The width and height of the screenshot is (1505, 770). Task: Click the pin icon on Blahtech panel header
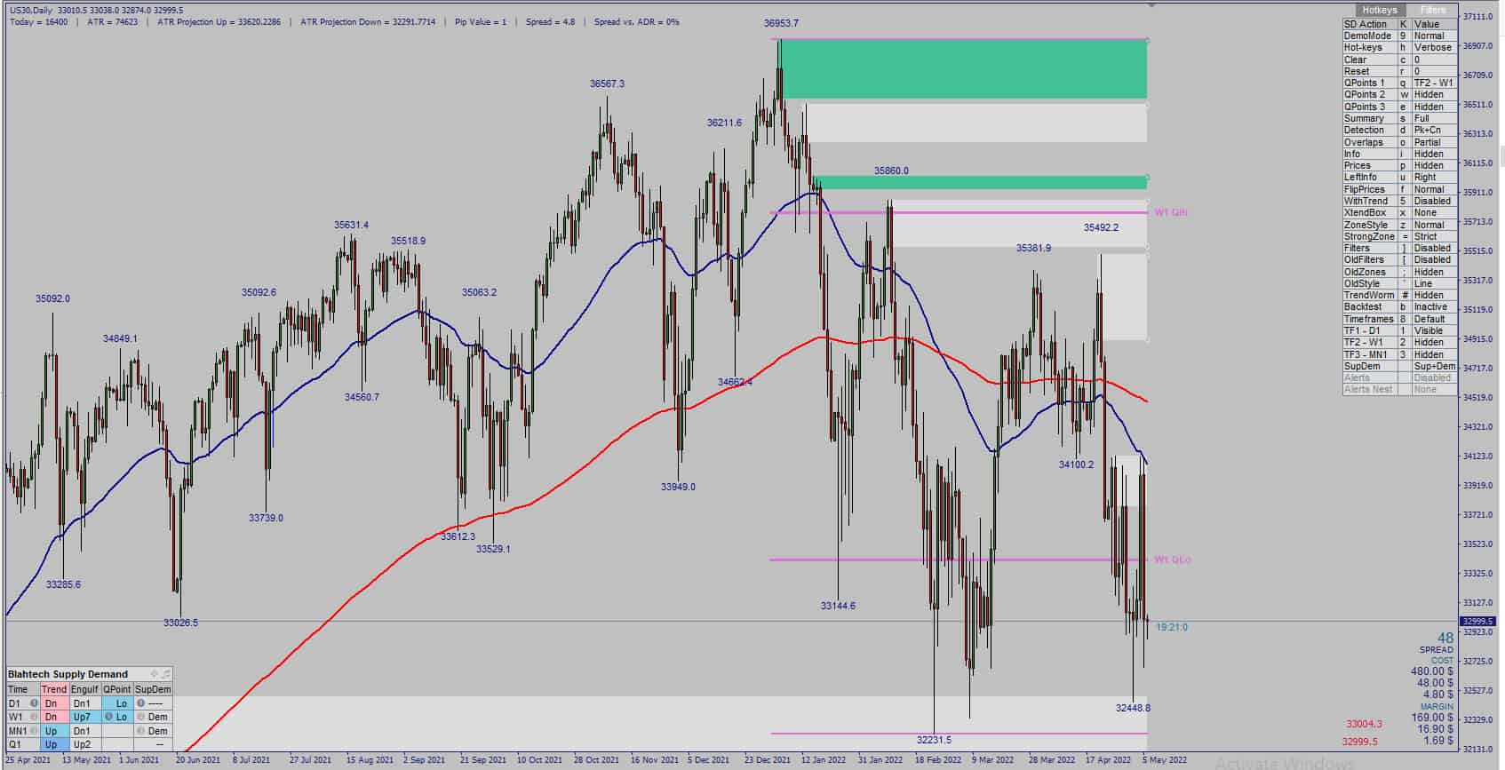point(155,674)
